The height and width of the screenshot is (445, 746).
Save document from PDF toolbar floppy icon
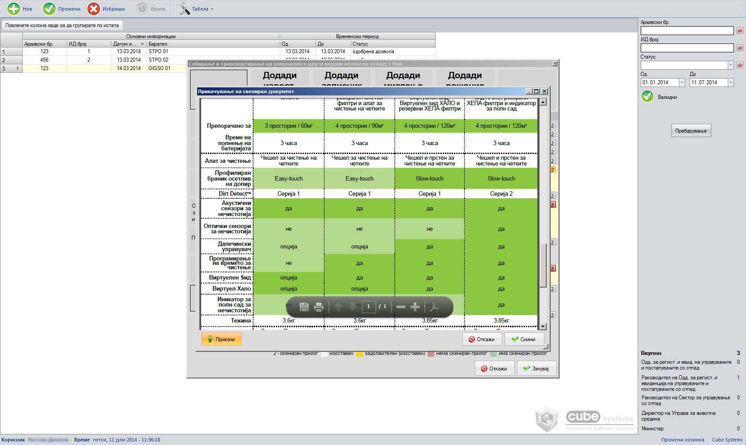click(304, 307)
